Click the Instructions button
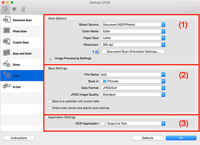Screen dimensions: 200x145 pos(19,138)
